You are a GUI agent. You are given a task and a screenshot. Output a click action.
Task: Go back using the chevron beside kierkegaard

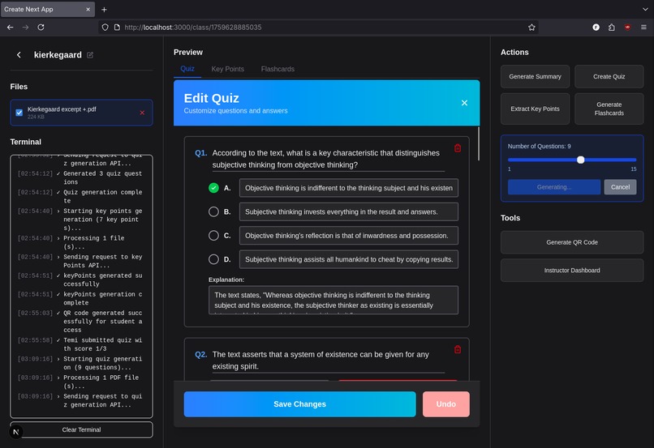19,55
